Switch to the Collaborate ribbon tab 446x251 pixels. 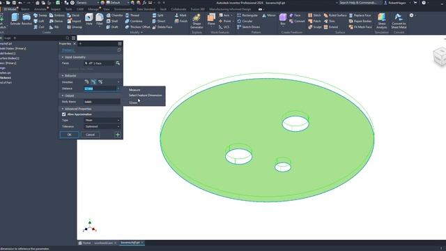point(178,9)
